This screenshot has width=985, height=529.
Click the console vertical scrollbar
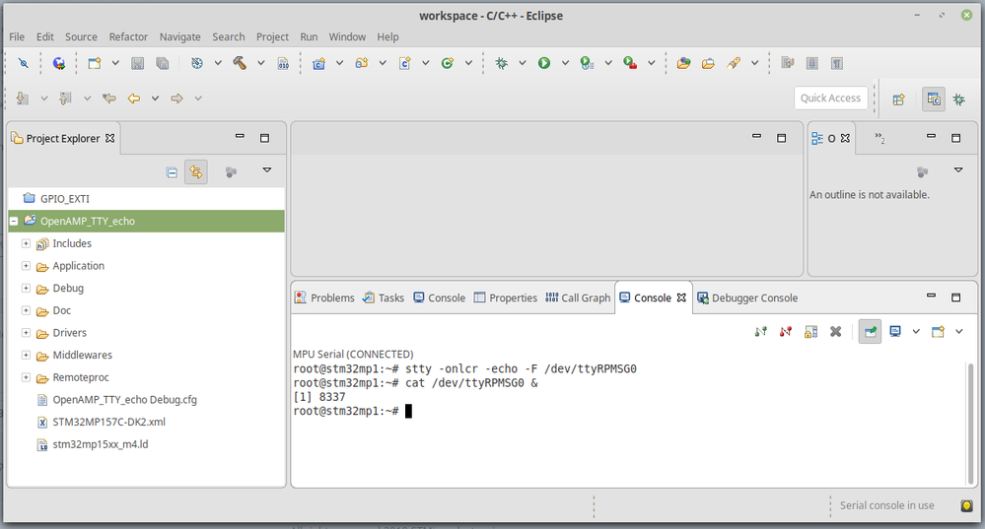[972, 422]
